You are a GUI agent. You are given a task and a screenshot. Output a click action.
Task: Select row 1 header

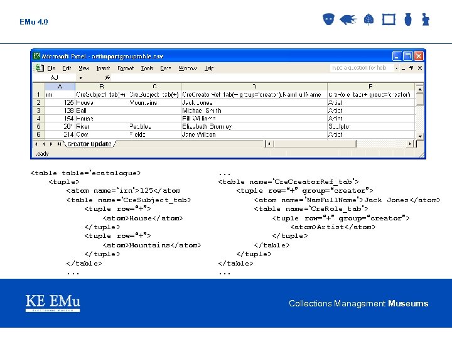coord(38,95)
